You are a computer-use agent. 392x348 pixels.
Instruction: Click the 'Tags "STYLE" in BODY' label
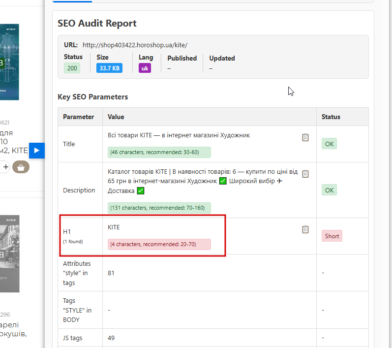click(77, 310)
